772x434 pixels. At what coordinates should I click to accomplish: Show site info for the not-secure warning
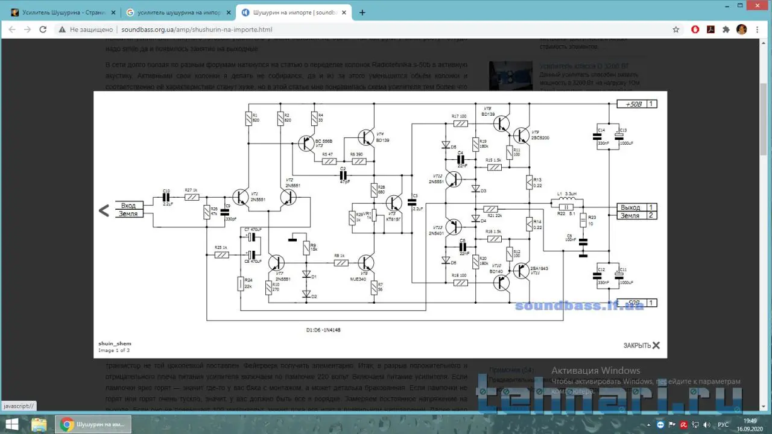[x=86, y=29]
